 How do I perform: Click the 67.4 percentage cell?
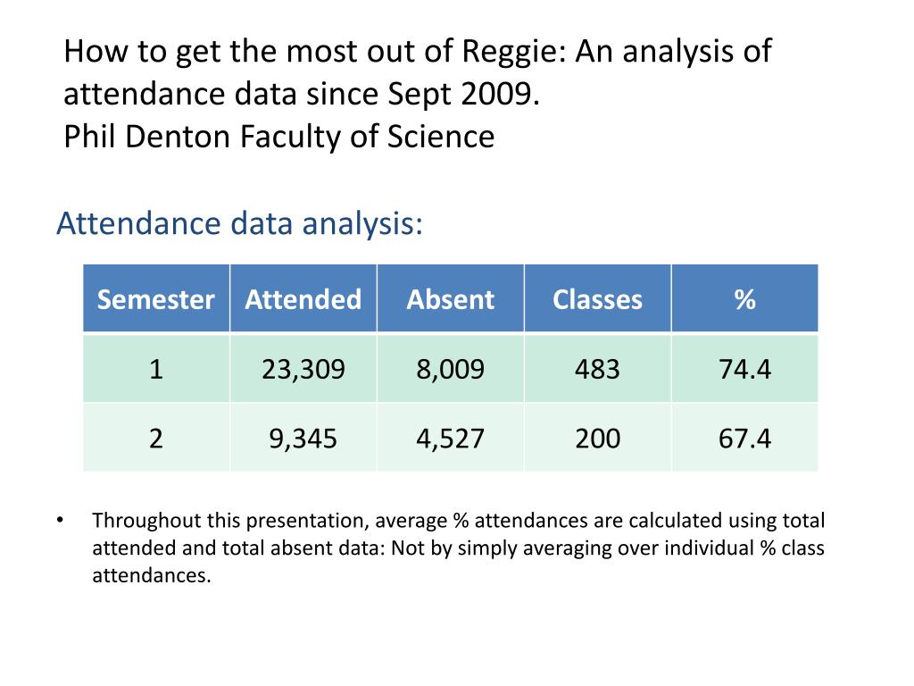745,438
